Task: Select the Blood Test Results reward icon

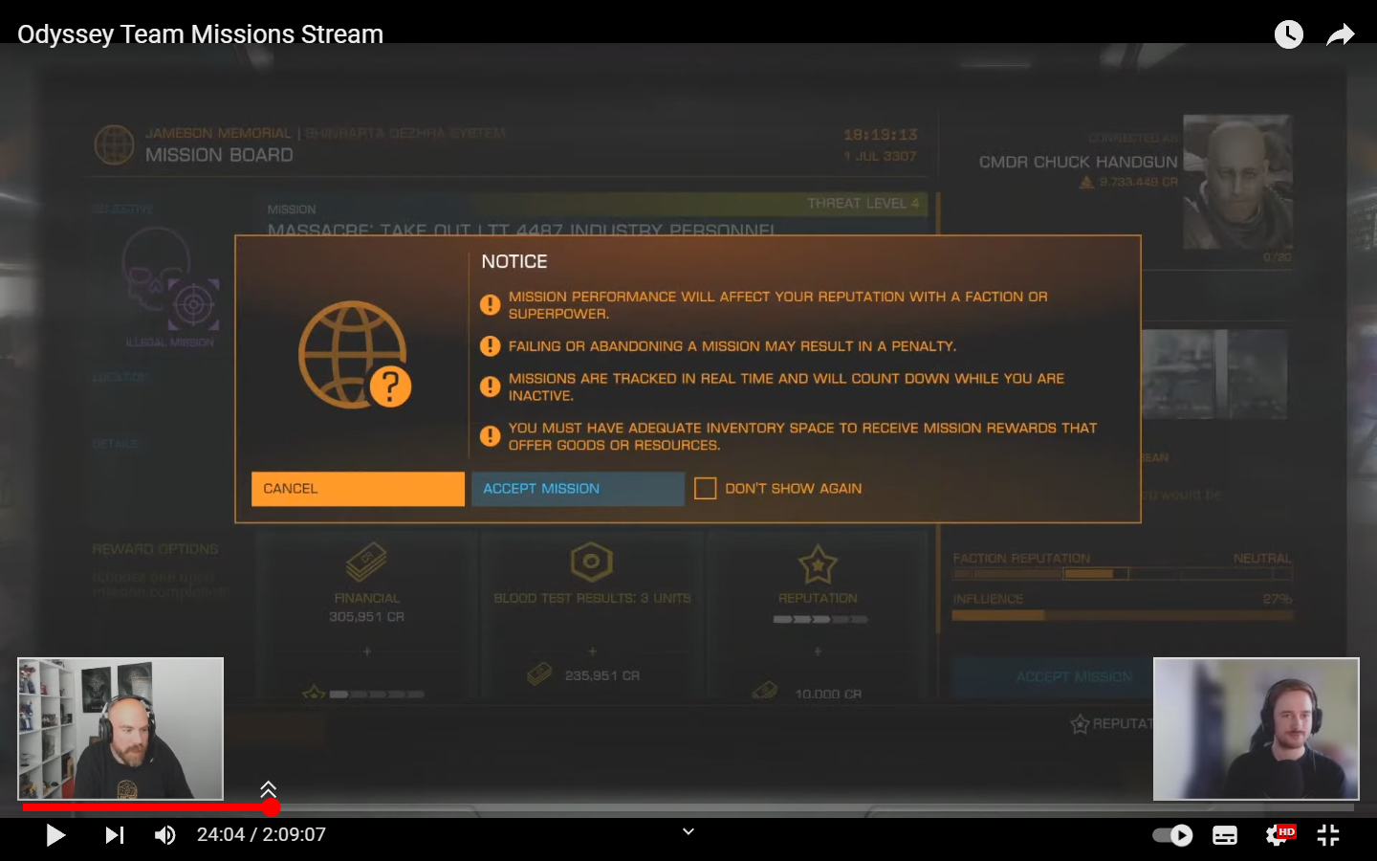Action: (x=591, y=562)
